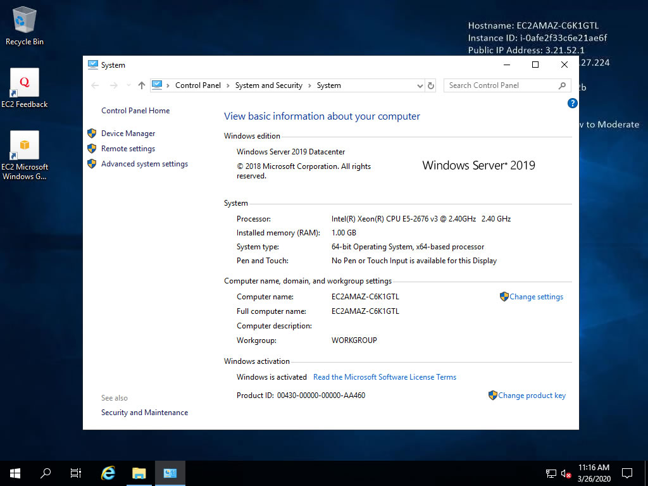
Task: Click the Back navigation arrow
Action: coord(95,85)
